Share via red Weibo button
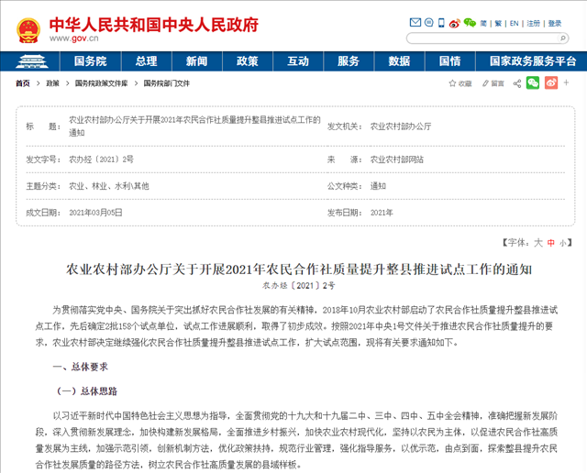587x473 pixels. (551, 82)
